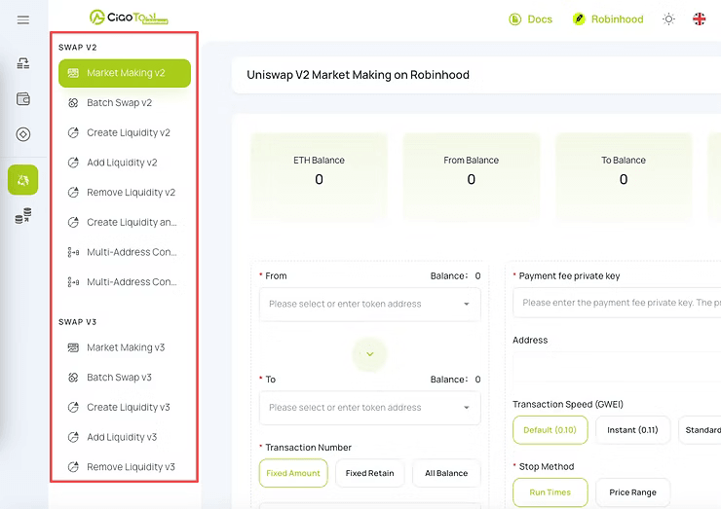Image resolution: width=721 pixels, height=509 pixels.
Task: Go to Create Liquidity v2
Action: (x=125, y=132)
